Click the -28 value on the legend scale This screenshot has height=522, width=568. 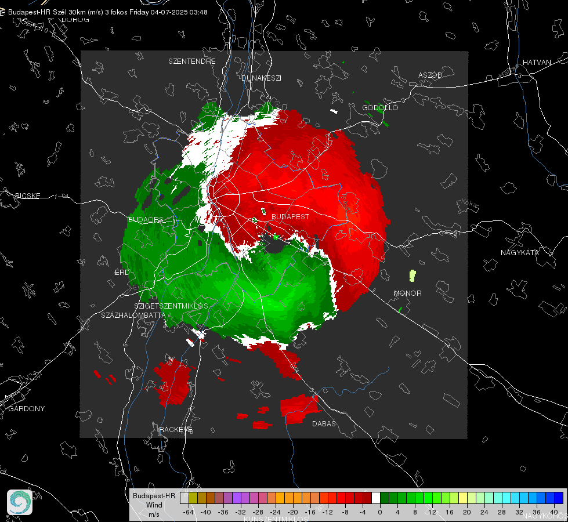(x=258, y=512)
